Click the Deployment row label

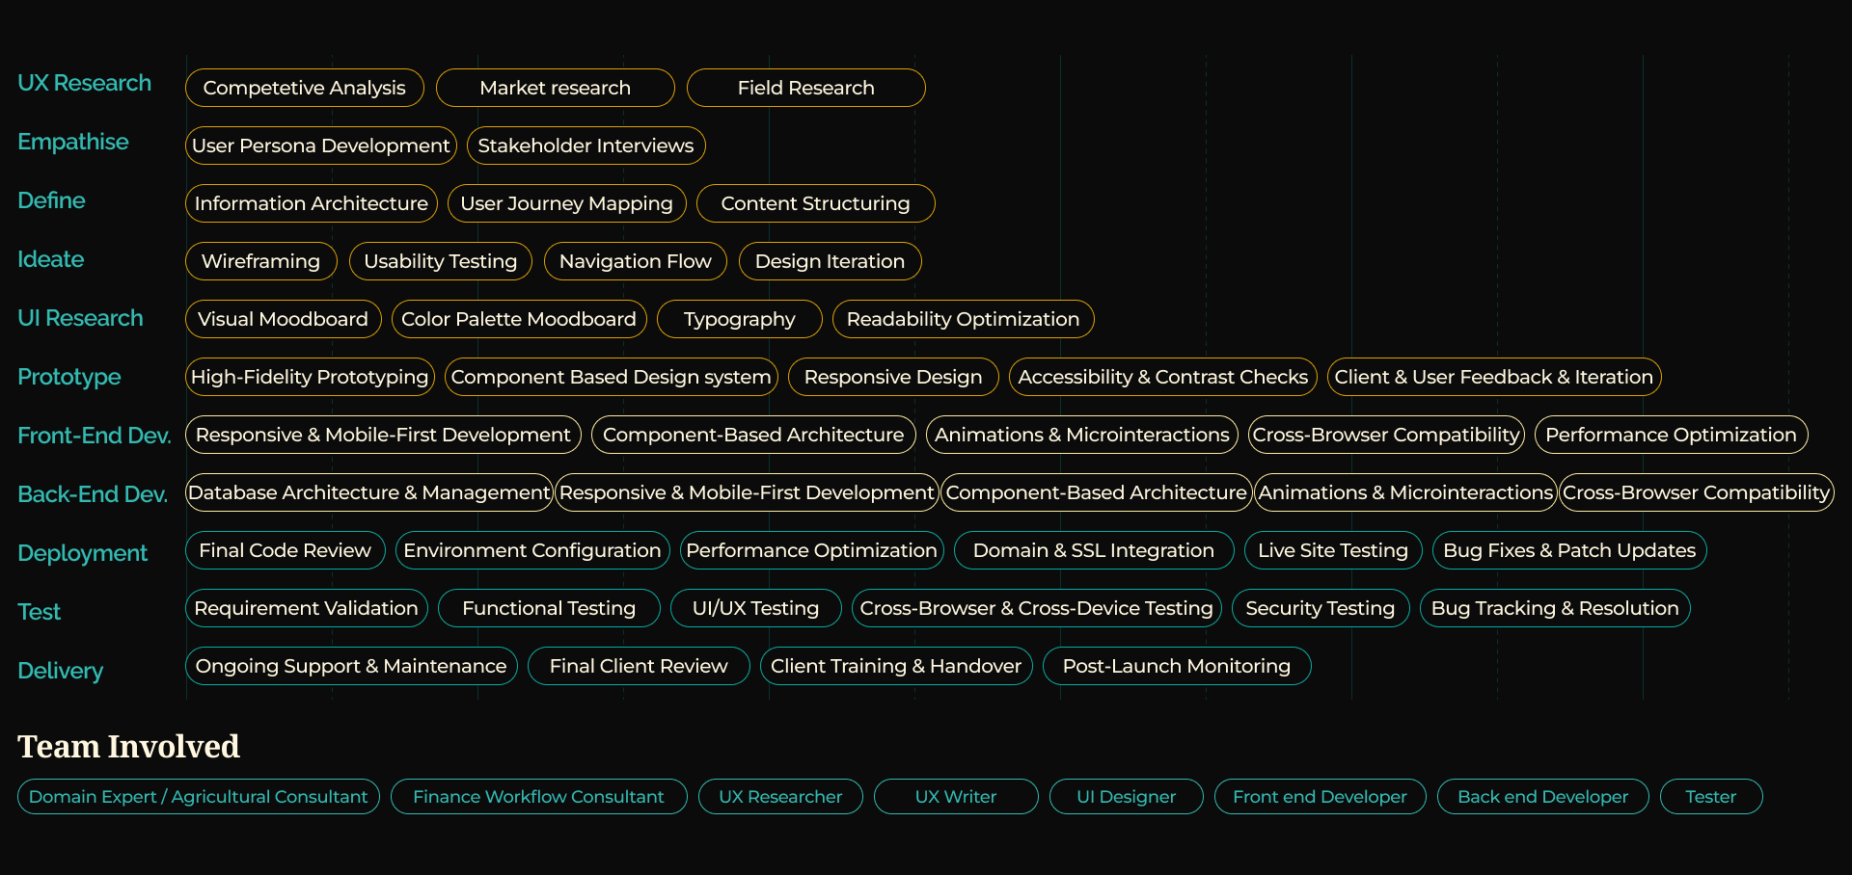(x=82, y=553)
